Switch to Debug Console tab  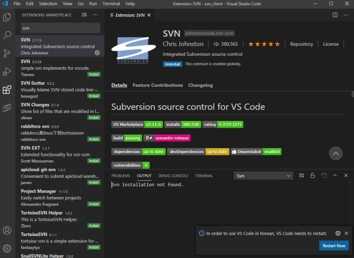pyautogui.click(x=173, y=176)
